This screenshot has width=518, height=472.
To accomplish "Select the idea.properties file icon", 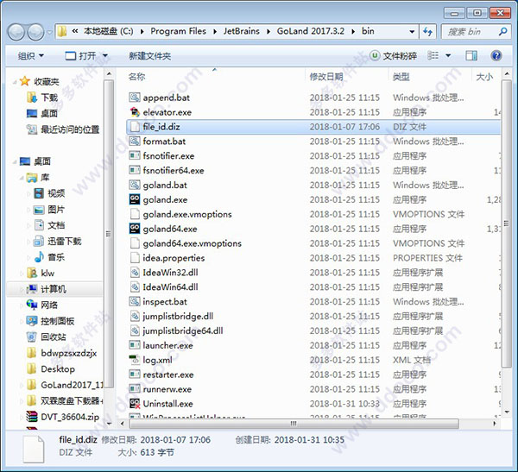I will click(x=135, y=258).
